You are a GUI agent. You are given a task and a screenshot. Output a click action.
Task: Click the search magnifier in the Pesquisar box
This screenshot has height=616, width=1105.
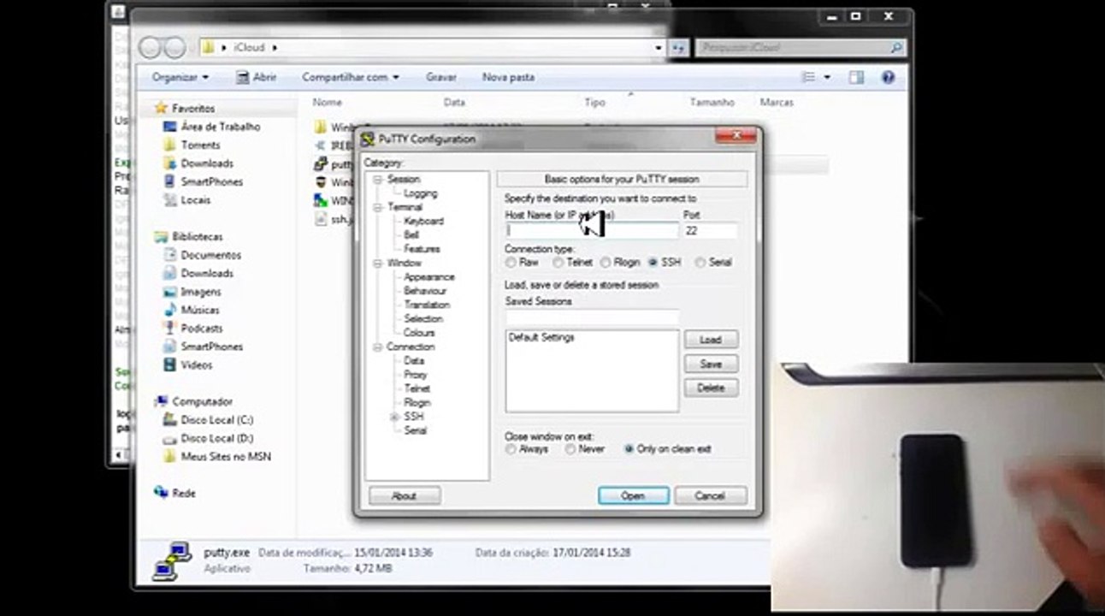895,48
